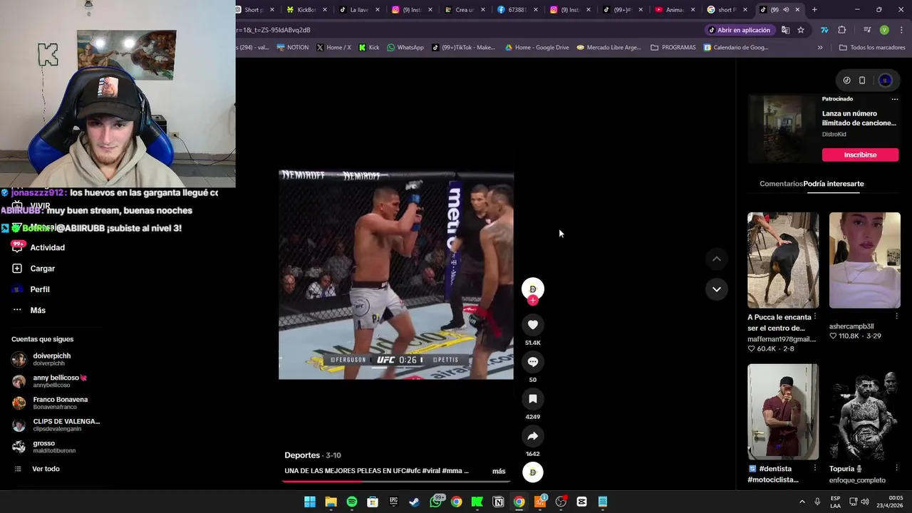Open options for the Topuria video
Viewport: 912px width, 513px height.
tap(896, 468)
